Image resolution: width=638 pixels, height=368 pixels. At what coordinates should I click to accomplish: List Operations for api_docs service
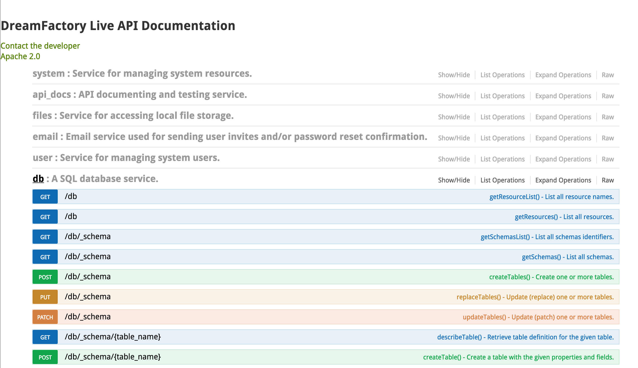(x=502, y=96)
